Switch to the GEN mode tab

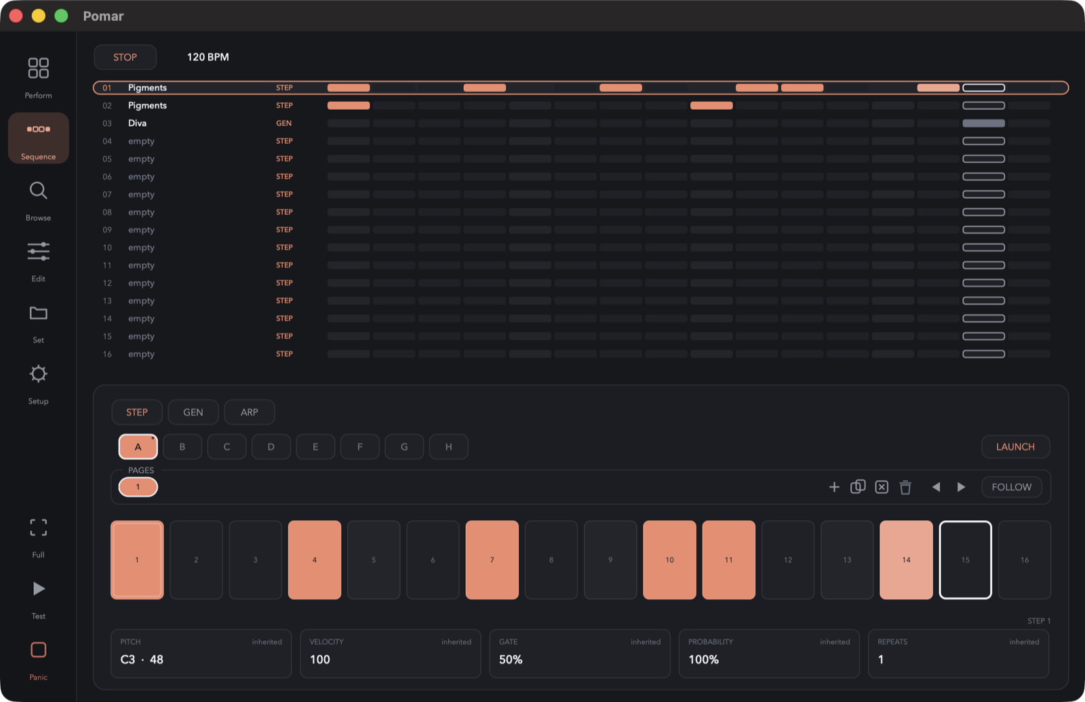[x=193, y=412]
